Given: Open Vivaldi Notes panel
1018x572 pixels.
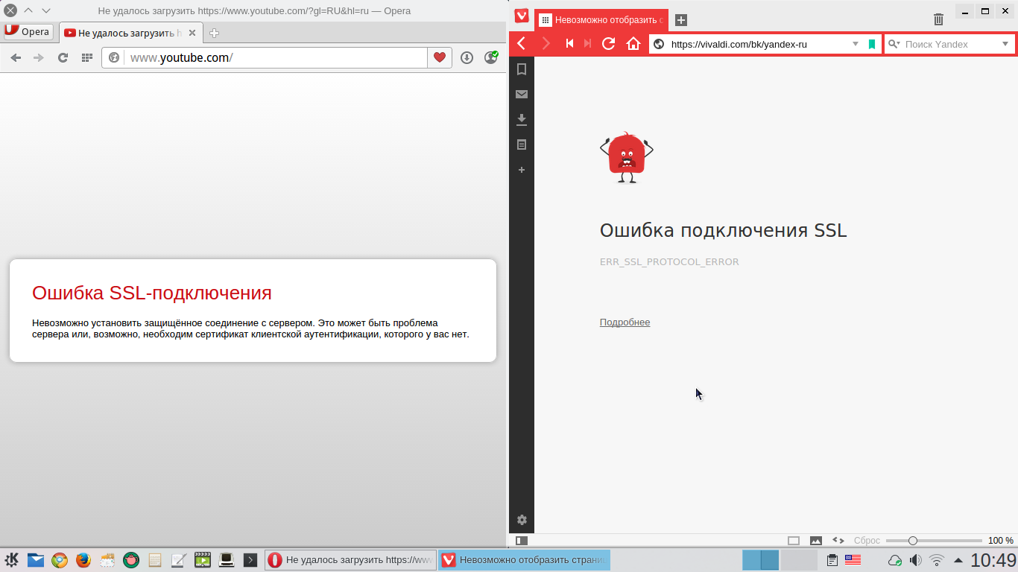Looking at the screenshot, I should pyautogui.click(x=522, y=144).
